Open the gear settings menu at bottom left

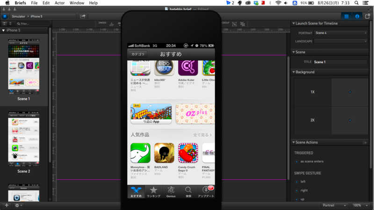point(18,205)
